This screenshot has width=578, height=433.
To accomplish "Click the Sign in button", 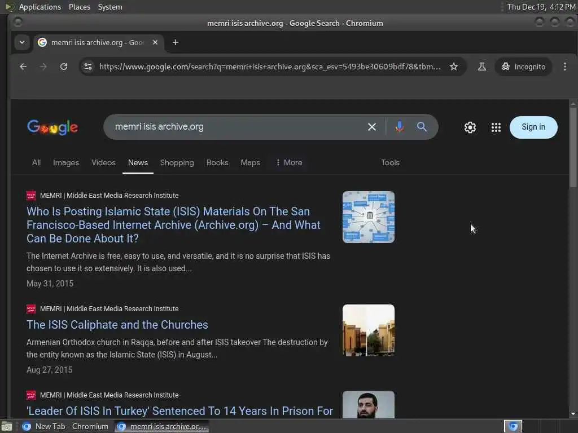I will (533, 127).
